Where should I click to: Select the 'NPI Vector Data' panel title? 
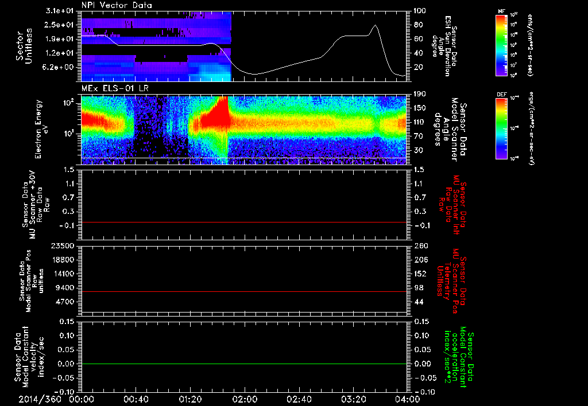117,5
